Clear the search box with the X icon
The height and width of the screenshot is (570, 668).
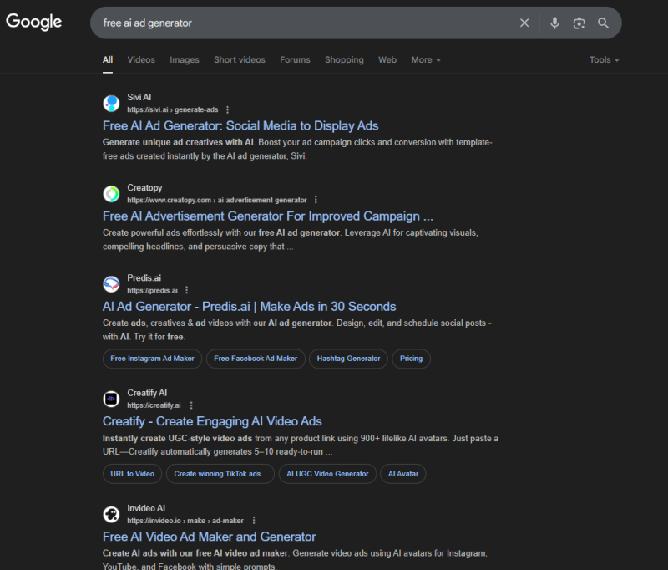click(524, 23)
